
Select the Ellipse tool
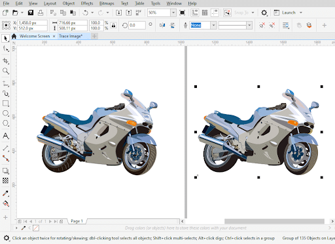(5, 113)
